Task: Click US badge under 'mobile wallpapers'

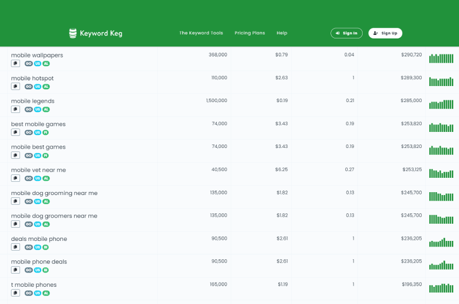Action: coord(37,64)
